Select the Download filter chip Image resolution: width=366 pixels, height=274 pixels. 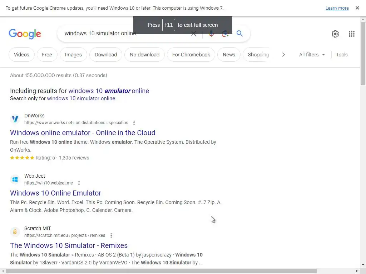pyautogui.click(x=106, y=55)
